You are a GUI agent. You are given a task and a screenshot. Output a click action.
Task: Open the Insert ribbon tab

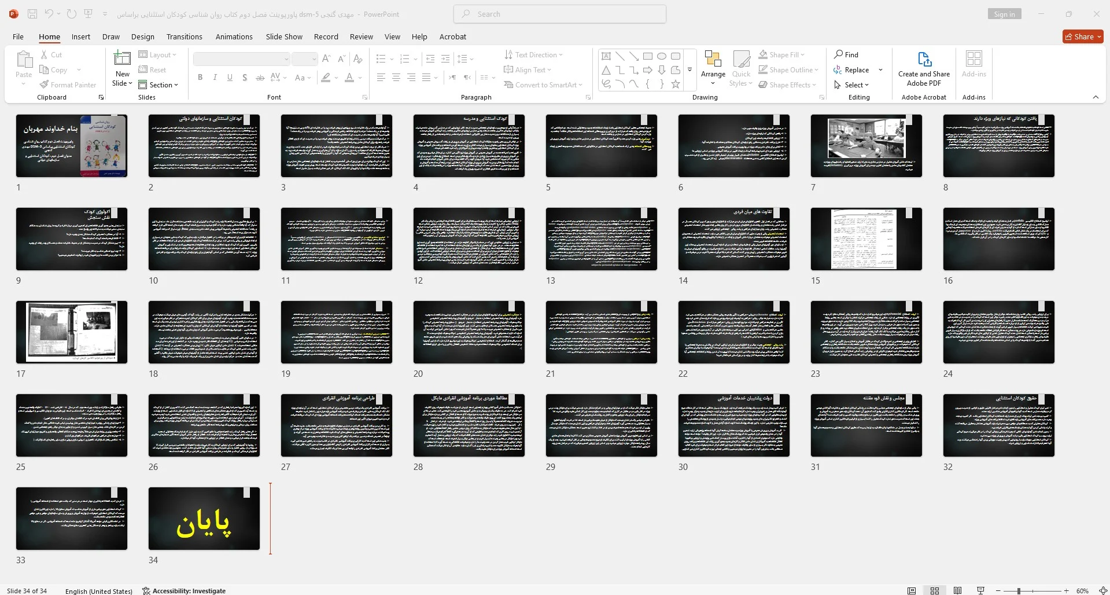81,36
